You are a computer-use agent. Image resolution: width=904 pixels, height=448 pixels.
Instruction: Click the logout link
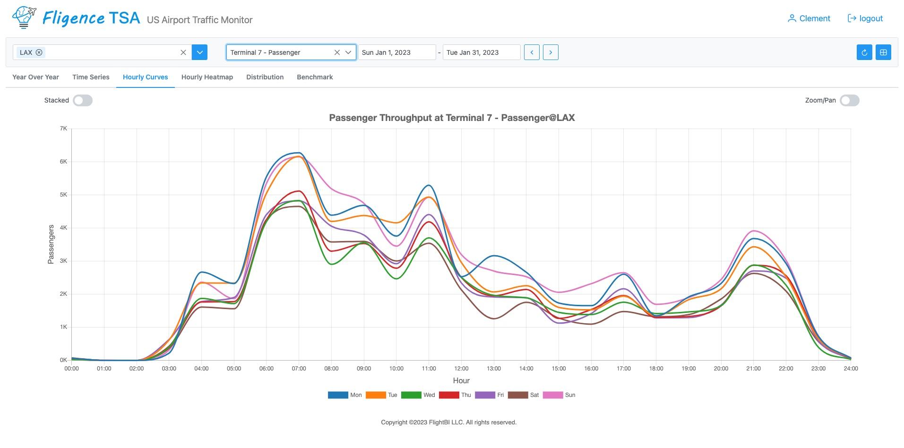coord(871,18)
